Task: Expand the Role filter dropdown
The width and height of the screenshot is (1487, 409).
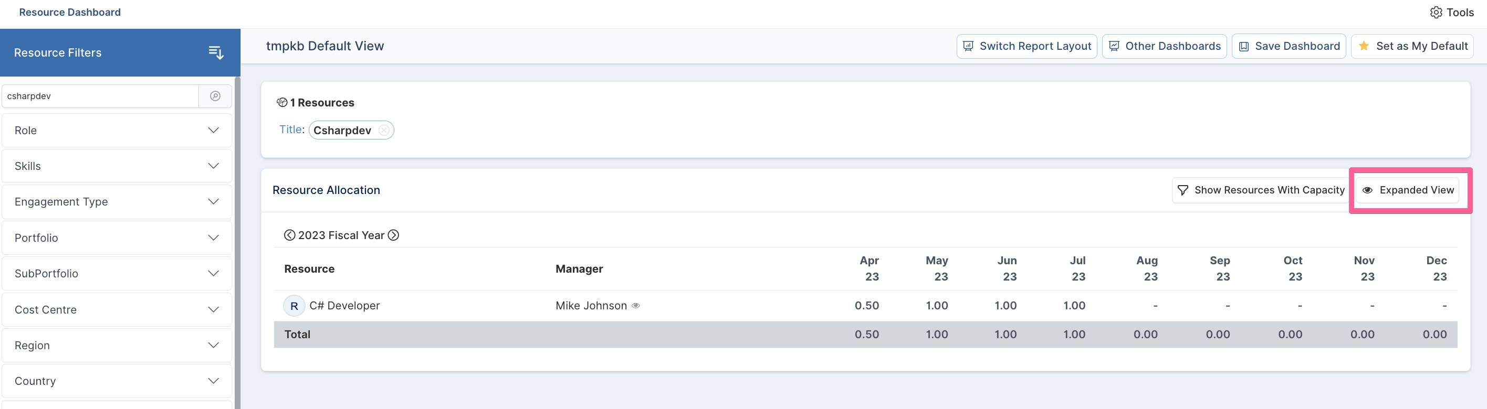Action: (117, 131)
